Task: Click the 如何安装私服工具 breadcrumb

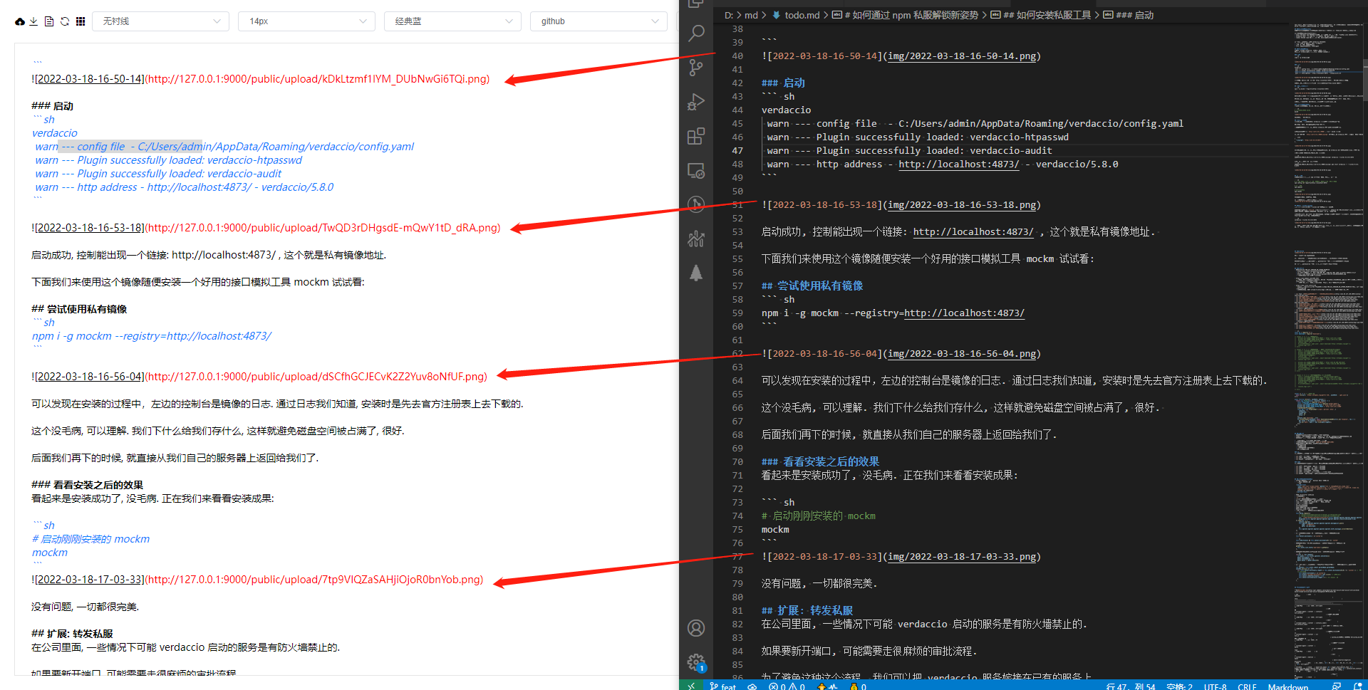Action: tap(1041, 15)
